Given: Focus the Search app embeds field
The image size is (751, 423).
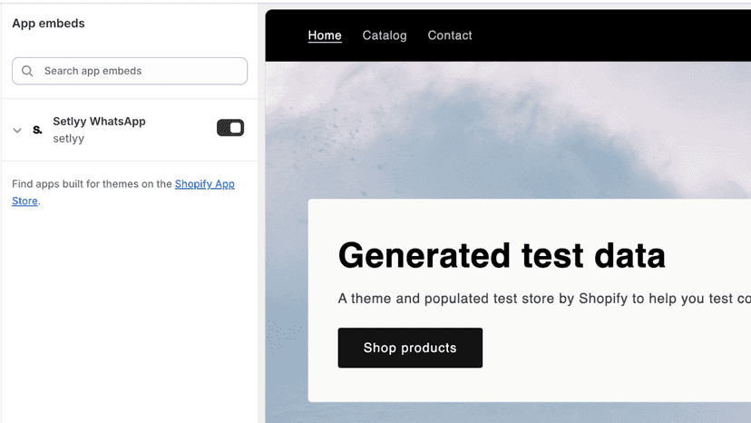Looking at the screenshot, I should click(130, 71).
